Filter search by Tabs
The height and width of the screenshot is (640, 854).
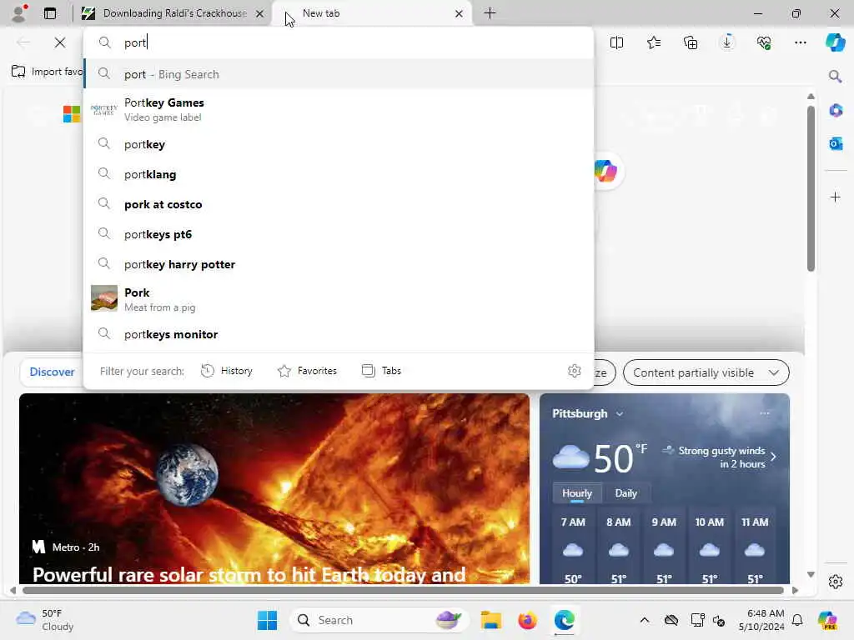[x=381, y=371]
